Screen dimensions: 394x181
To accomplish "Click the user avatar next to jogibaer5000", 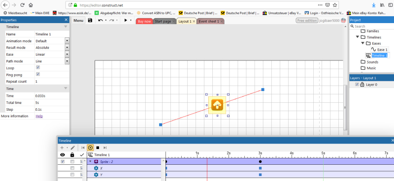I will tap(343, 21).
